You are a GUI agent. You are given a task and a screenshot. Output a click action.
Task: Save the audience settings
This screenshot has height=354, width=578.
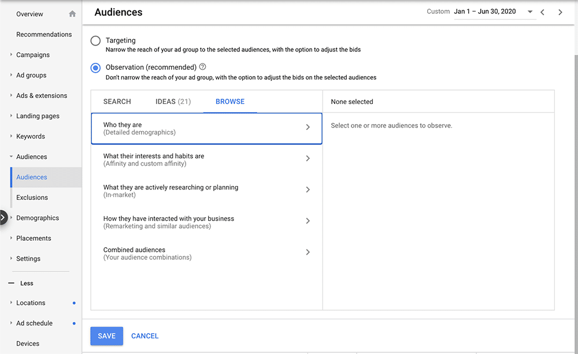point(106,336)
